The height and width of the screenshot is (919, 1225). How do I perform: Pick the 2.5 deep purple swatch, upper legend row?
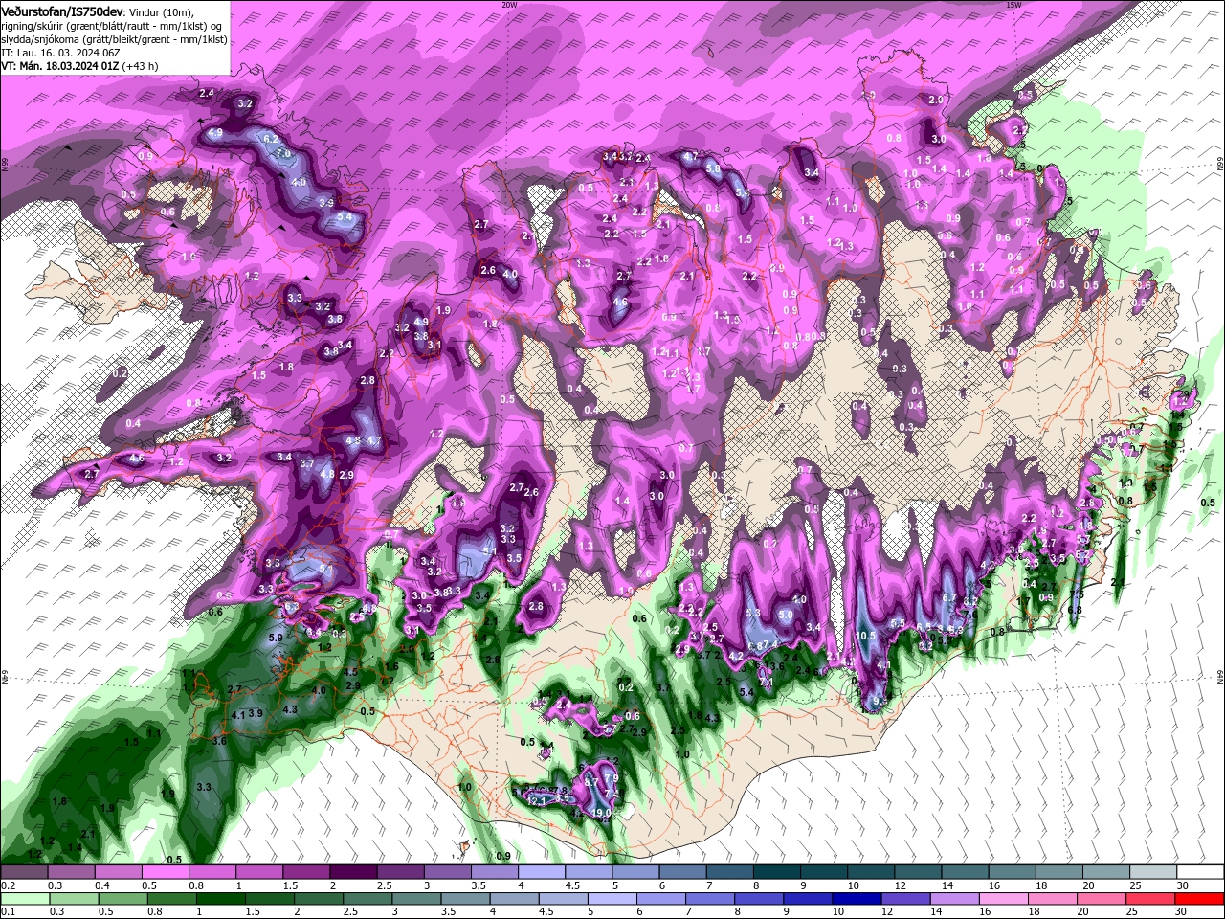(400, 872)
